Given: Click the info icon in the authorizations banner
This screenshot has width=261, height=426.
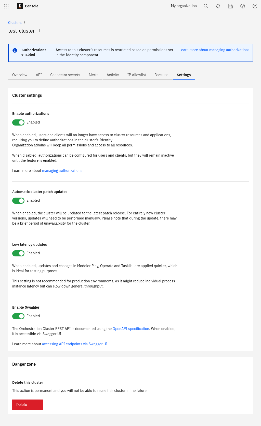Looking at the screenshot, I should (15, 50).
